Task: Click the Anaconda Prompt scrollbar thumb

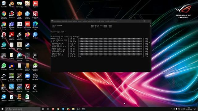Action: (x=150, y=26)
